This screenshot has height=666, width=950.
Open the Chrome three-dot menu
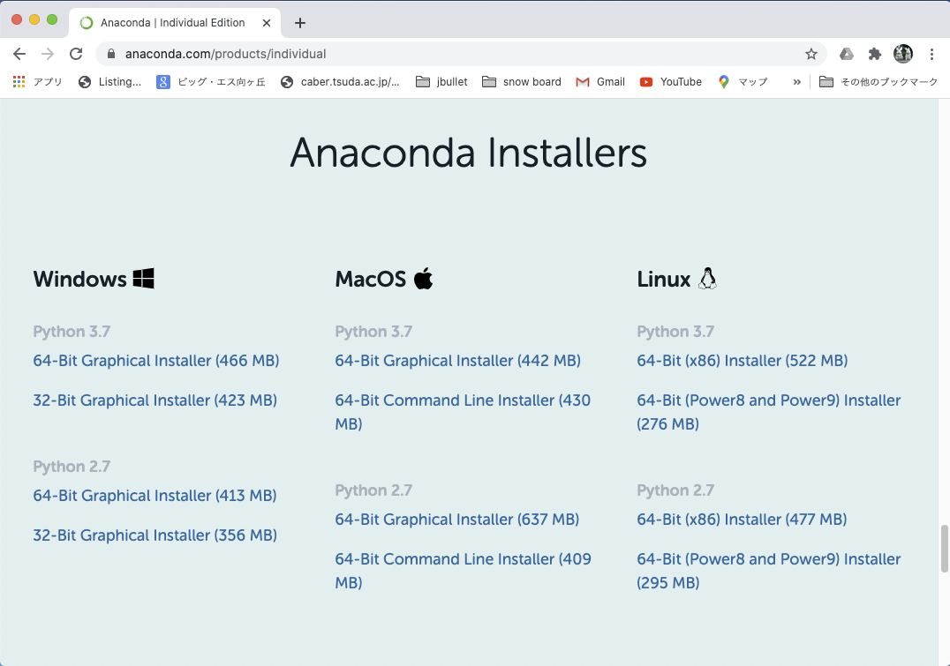931,54
